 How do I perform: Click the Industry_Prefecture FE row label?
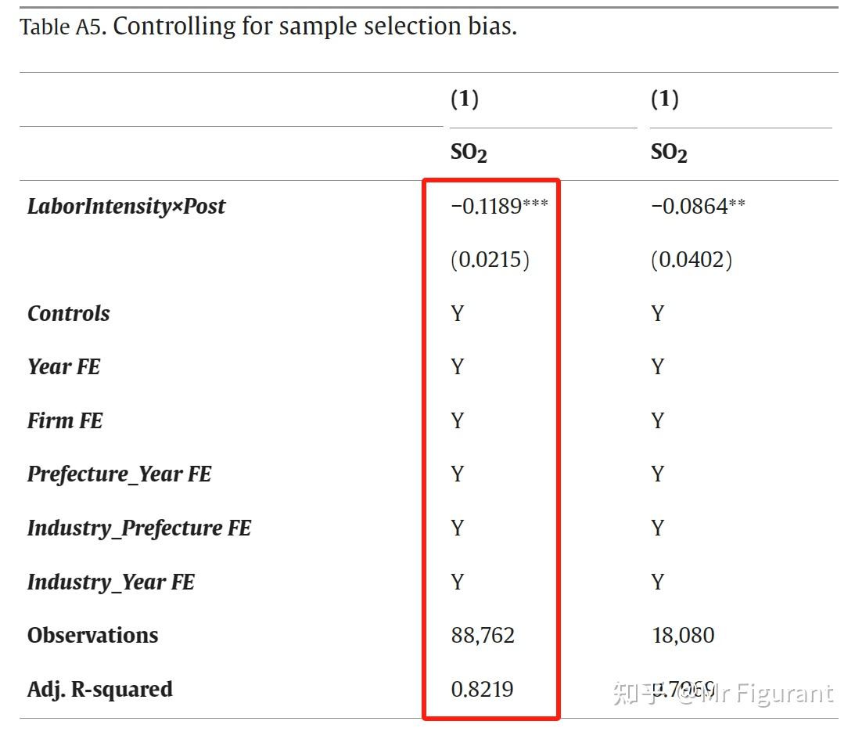[x=139, y=528]
